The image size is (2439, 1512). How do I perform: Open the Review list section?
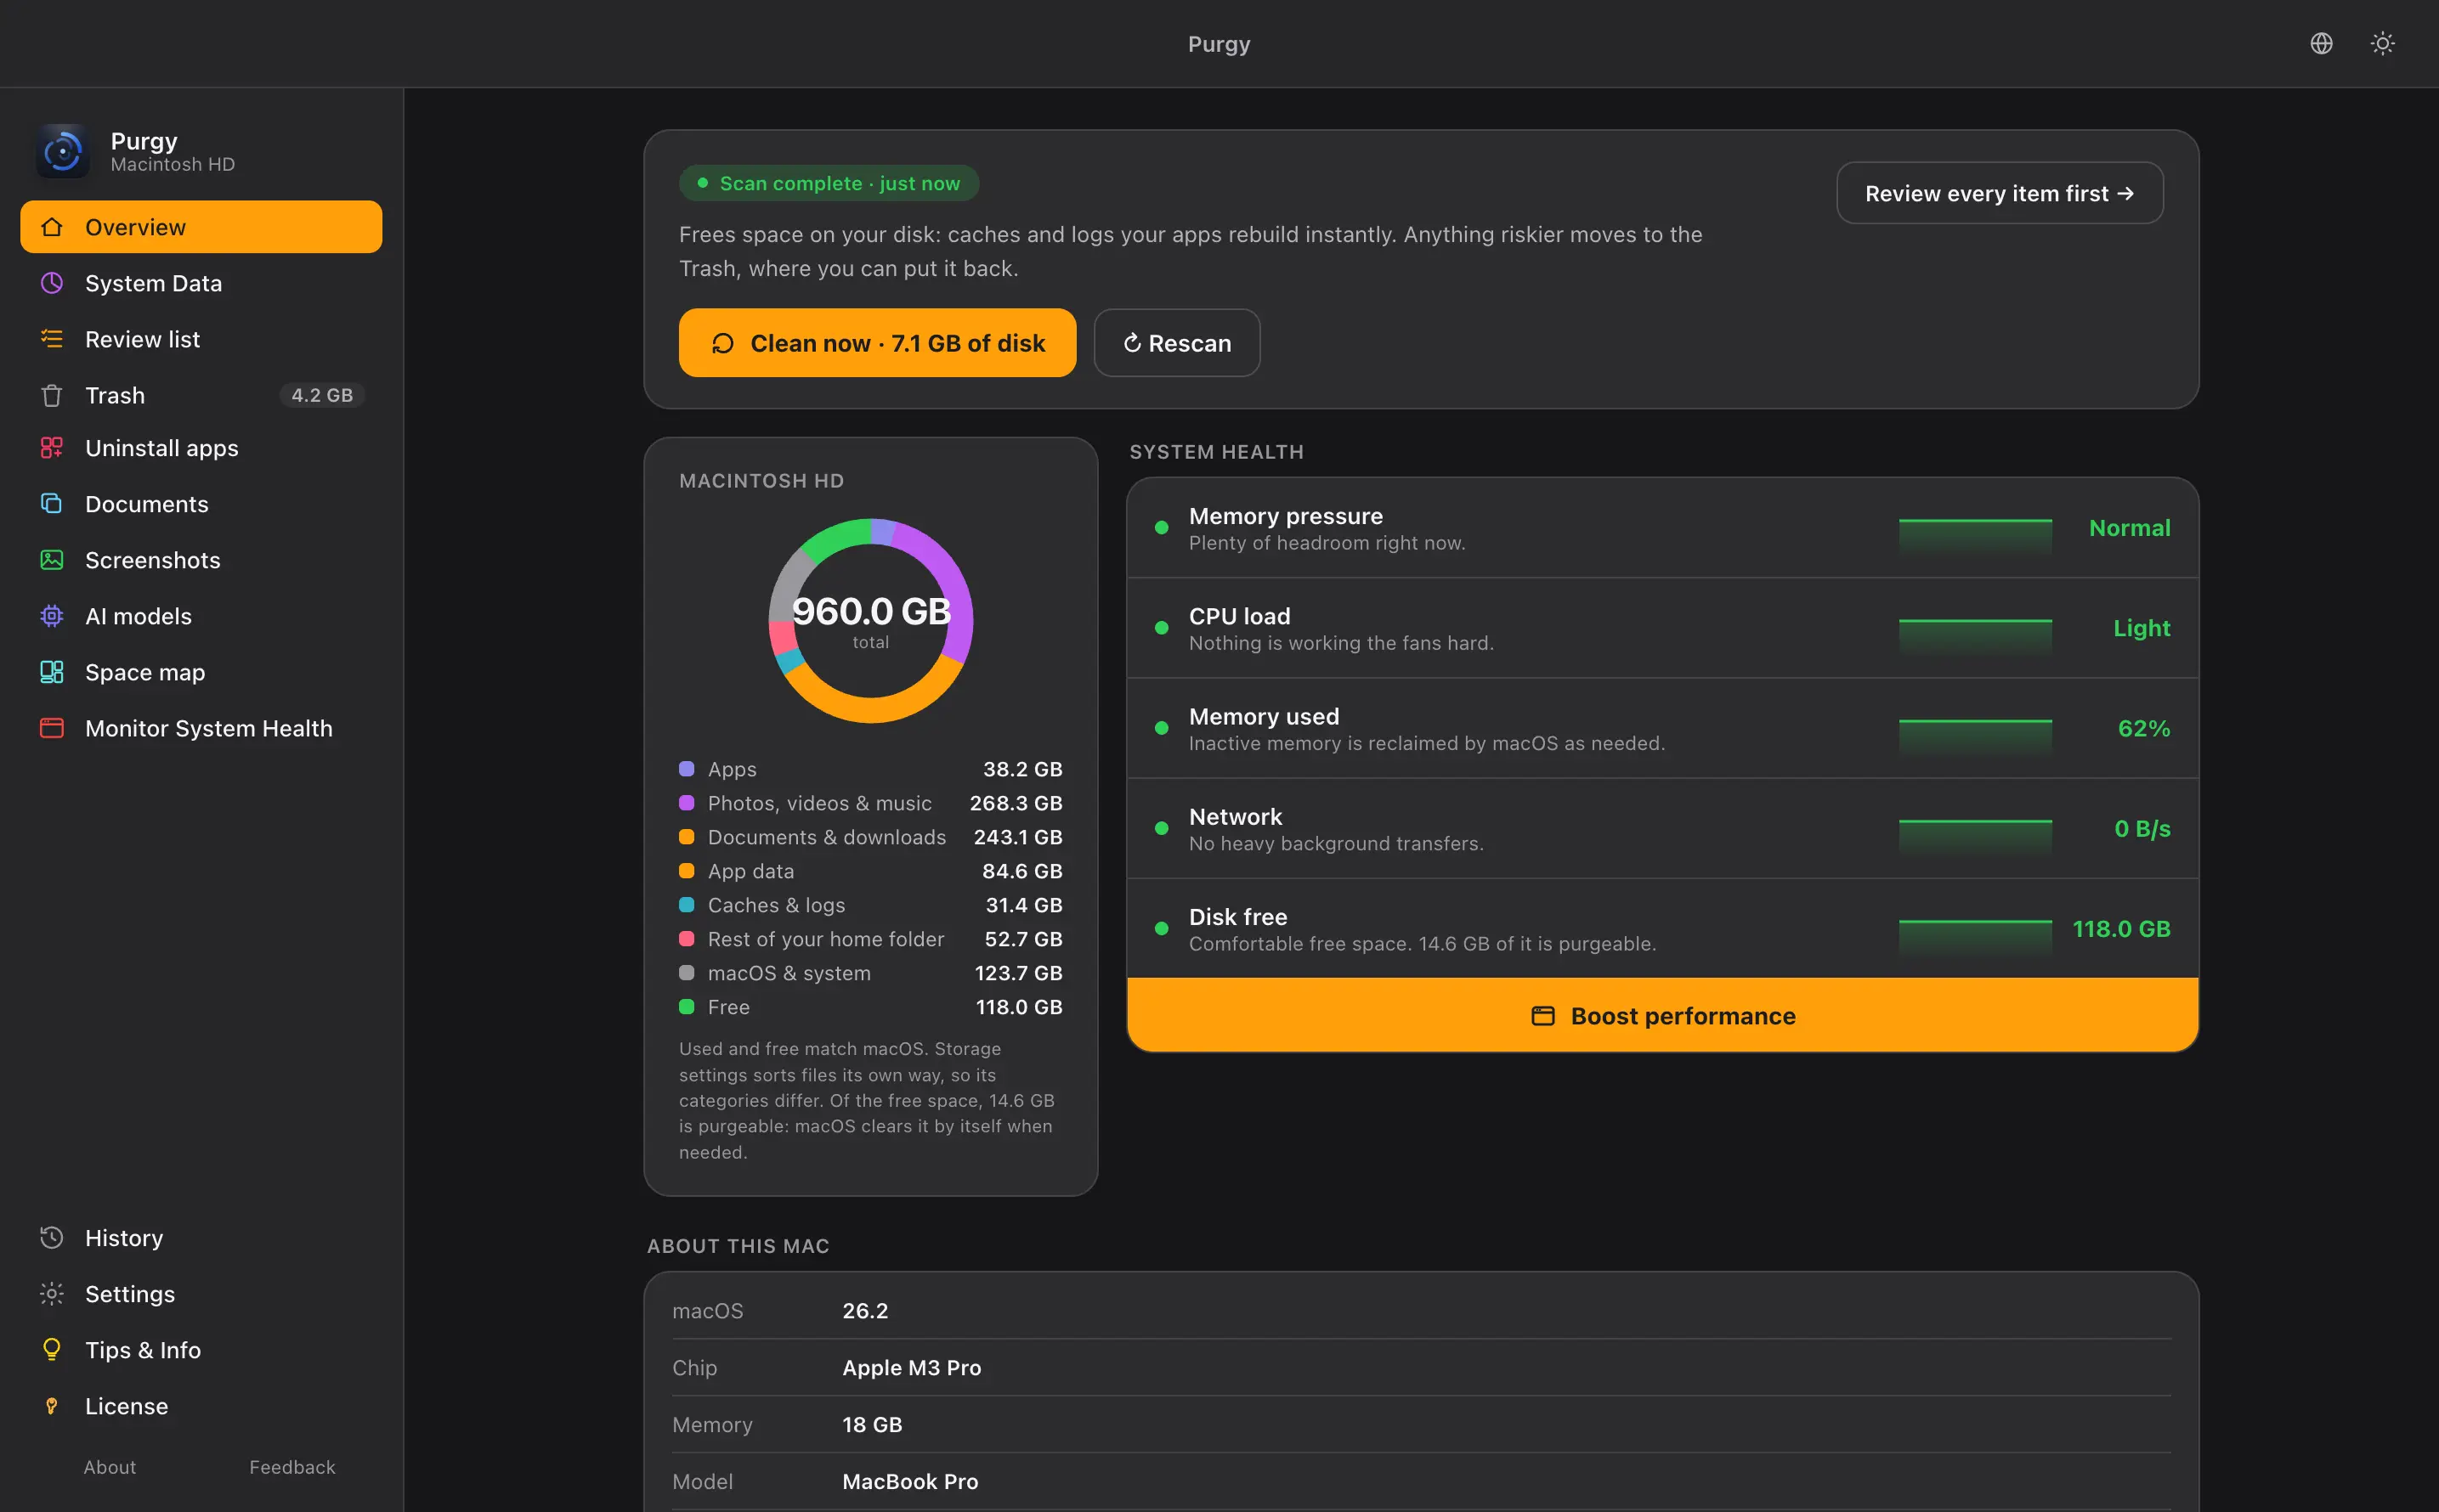click(x=201, y=339)
